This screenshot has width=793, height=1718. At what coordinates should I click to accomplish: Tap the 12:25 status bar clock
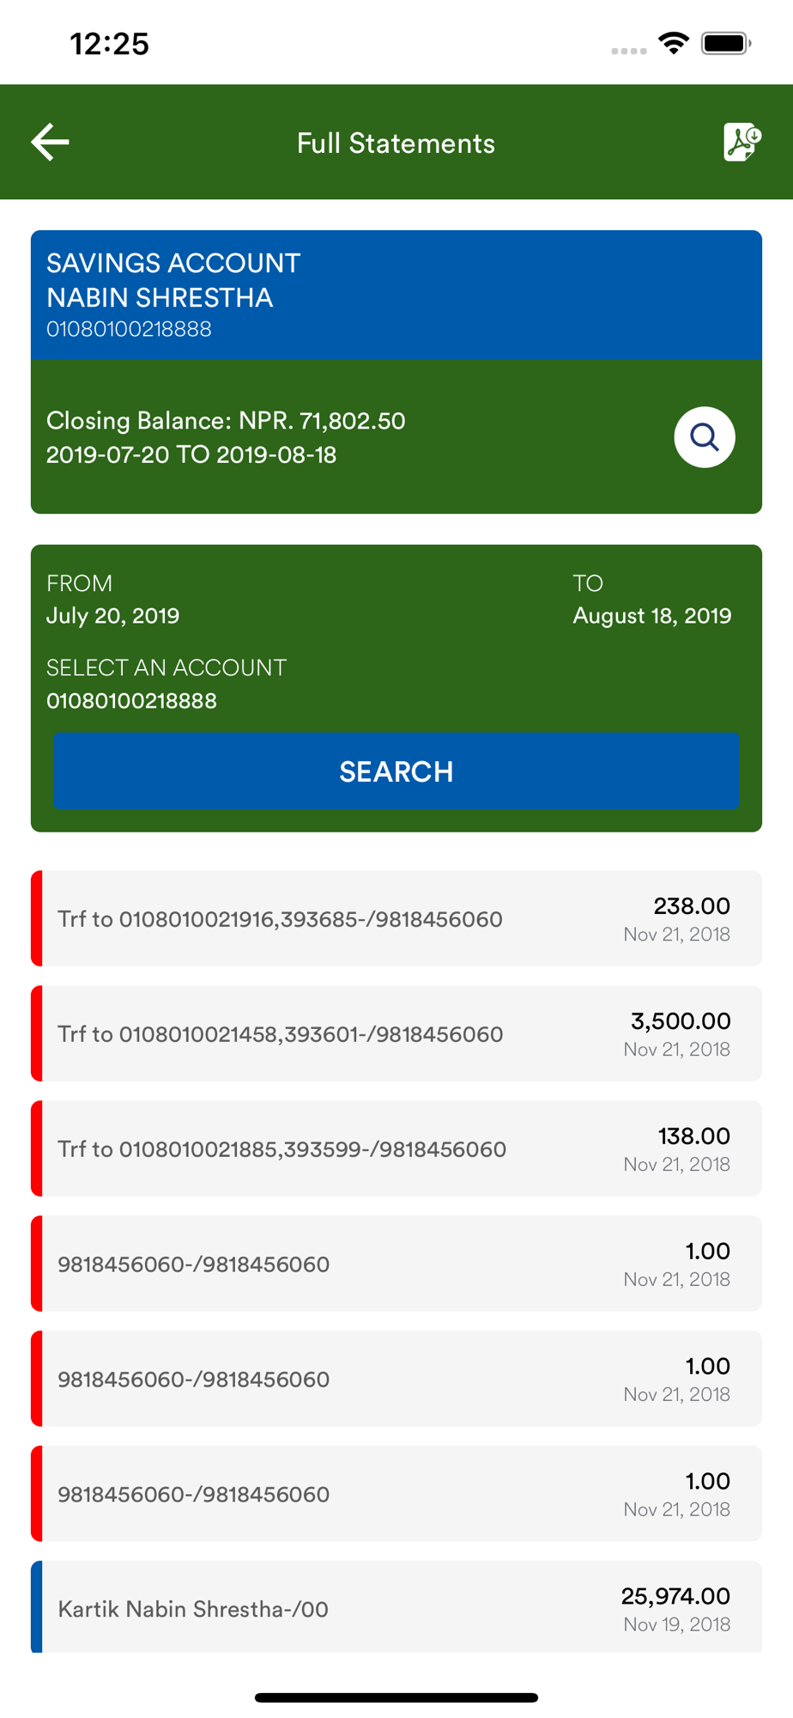pyautogui.click(x=110, y=44)
